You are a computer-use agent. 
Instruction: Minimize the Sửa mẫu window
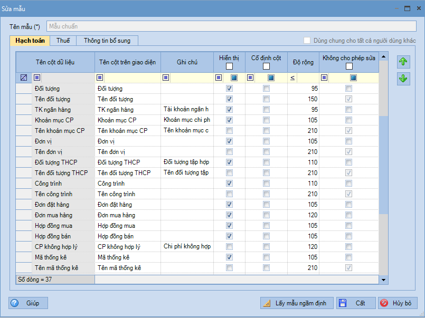click(x=396, y=8)
